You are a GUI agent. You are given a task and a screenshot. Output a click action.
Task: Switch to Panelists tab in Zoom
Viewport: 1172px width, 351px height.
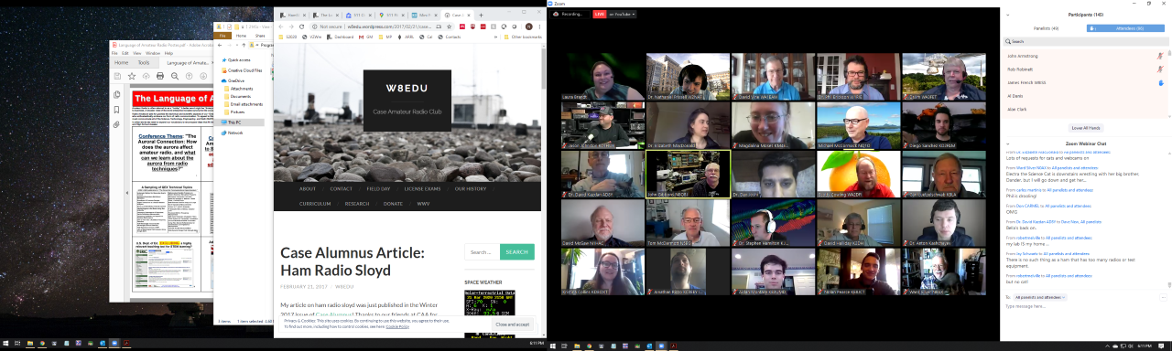tap(1047, 28)
